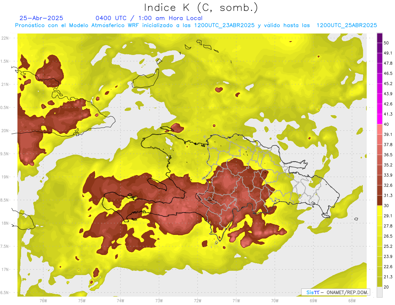The height and width of the screenshot is (305, 395).
Task: Click the color bar value "29.1"
Action: click(x=388, y=216)
